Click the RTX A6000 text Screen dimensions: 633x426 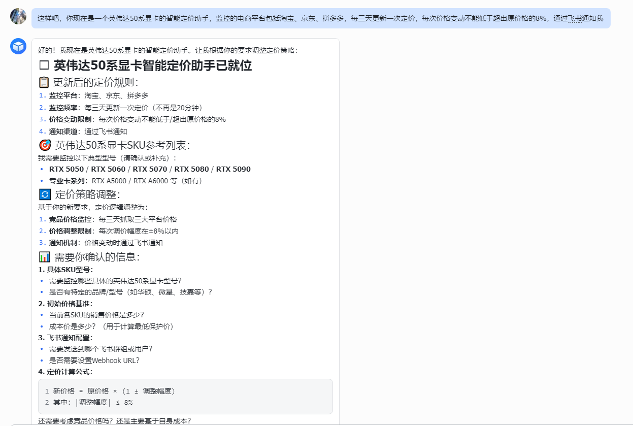tap(151, 181)
